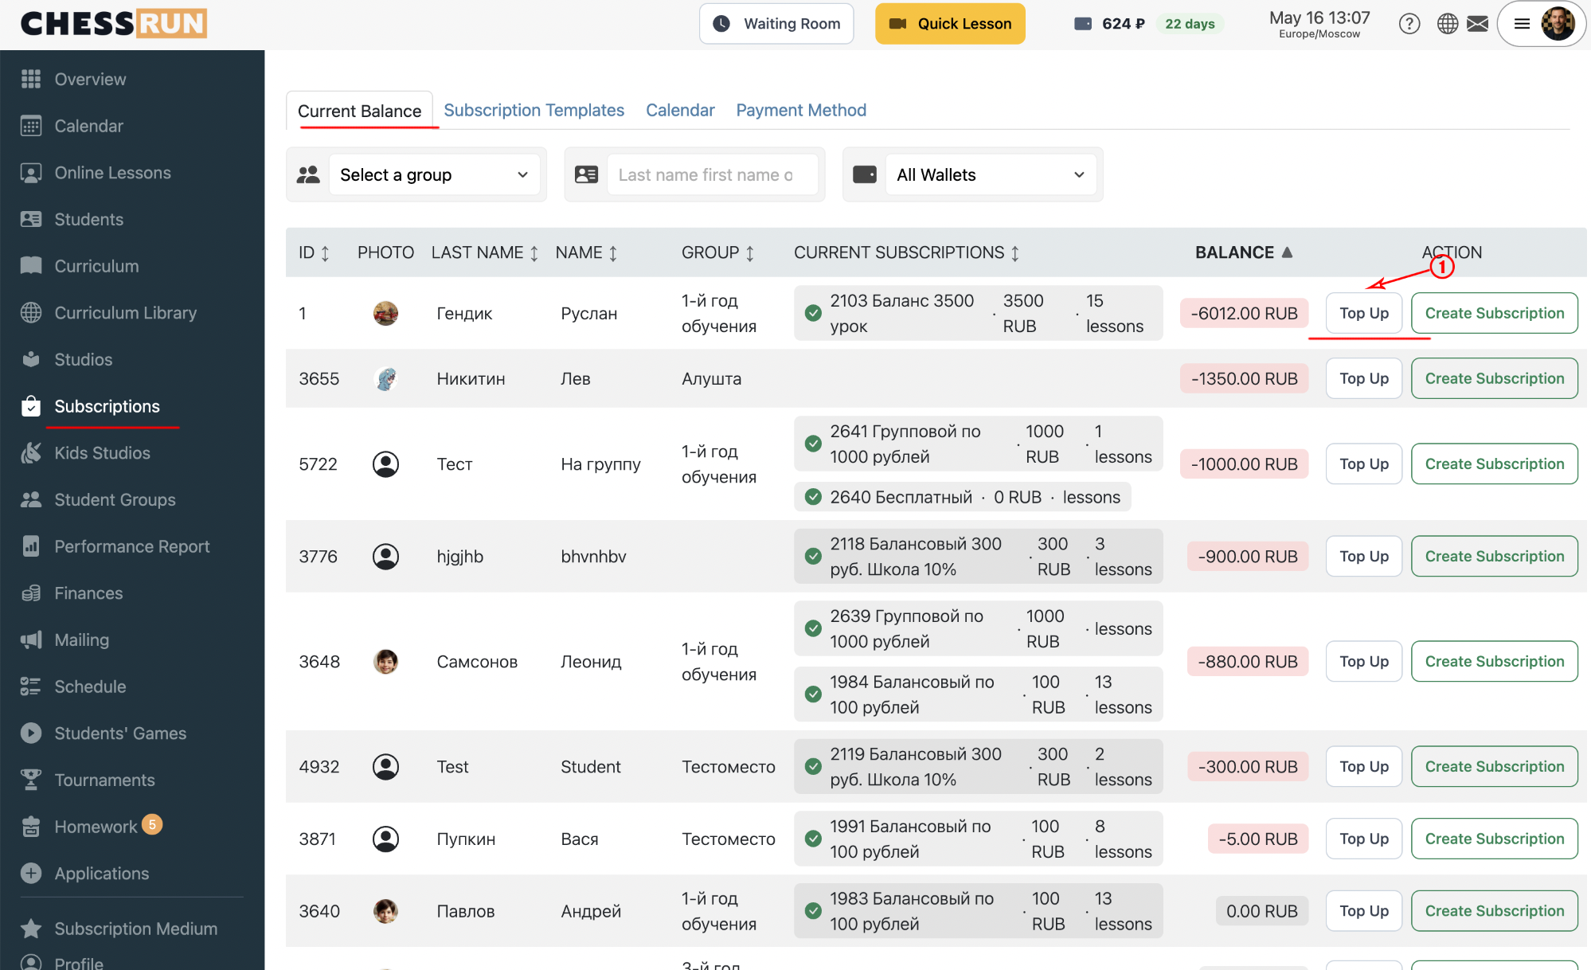1591x970 pixels.
Task: Open Students' Games
Action: [119, 733]
